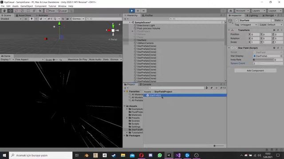Open Shaded draw mode dropdown
Image resolution: width=284 pixels, height=159 pixels.
(x=11, y=19)
